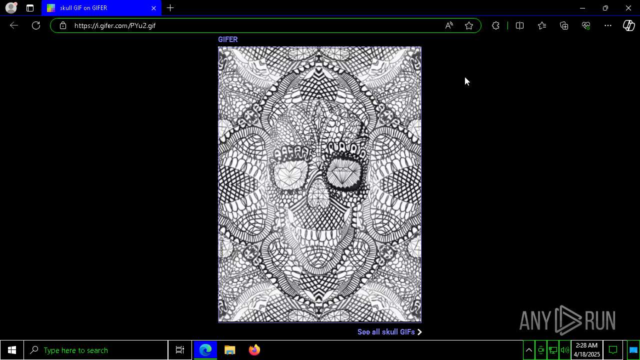
Task: Open the notification center
Action: (x=613, y=350)
